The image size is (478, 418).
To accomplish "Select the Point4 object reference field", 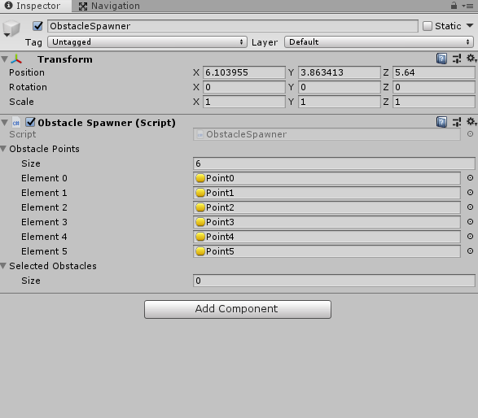I will click(327, 237).
